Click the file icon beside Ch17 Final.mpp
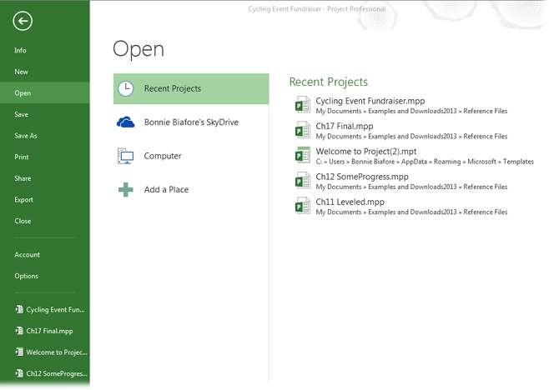Image resolution: width=549 pixels, height=390 pixels. pos(303,130)
